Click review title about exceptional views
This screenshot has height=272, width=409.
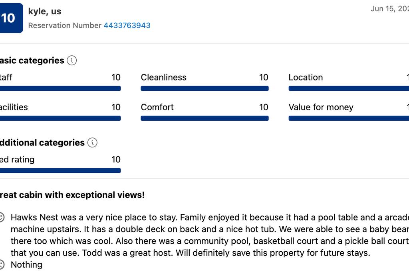[x=72, y=195]
